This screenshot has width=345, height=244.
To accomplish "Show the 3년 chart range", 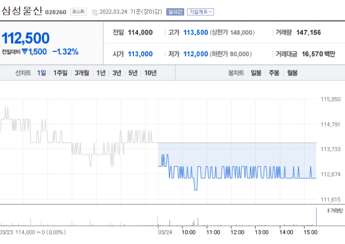I will (x=117, y=73).
